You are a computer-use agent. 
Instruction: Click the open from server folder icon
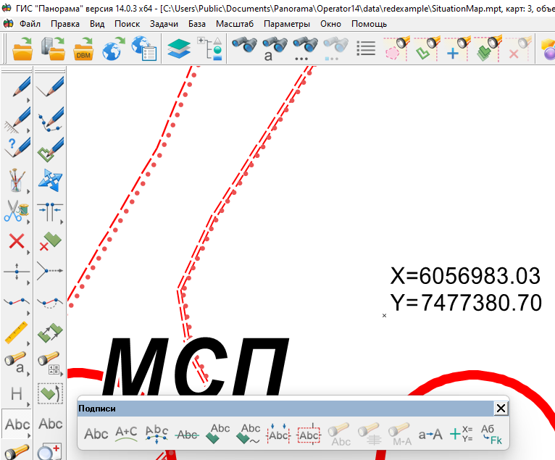point(53,49)
